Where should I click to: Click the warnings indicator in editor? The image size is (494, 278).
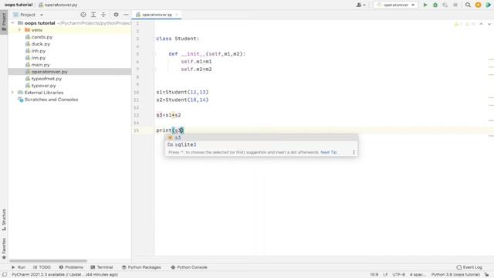pyautogui.click(x=465, y=24)
